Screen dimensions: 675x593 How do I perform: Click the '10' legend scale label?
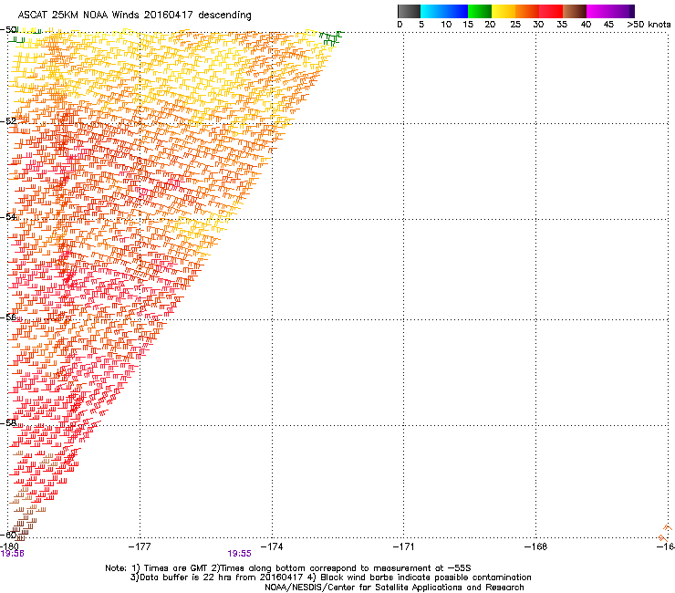446,24
